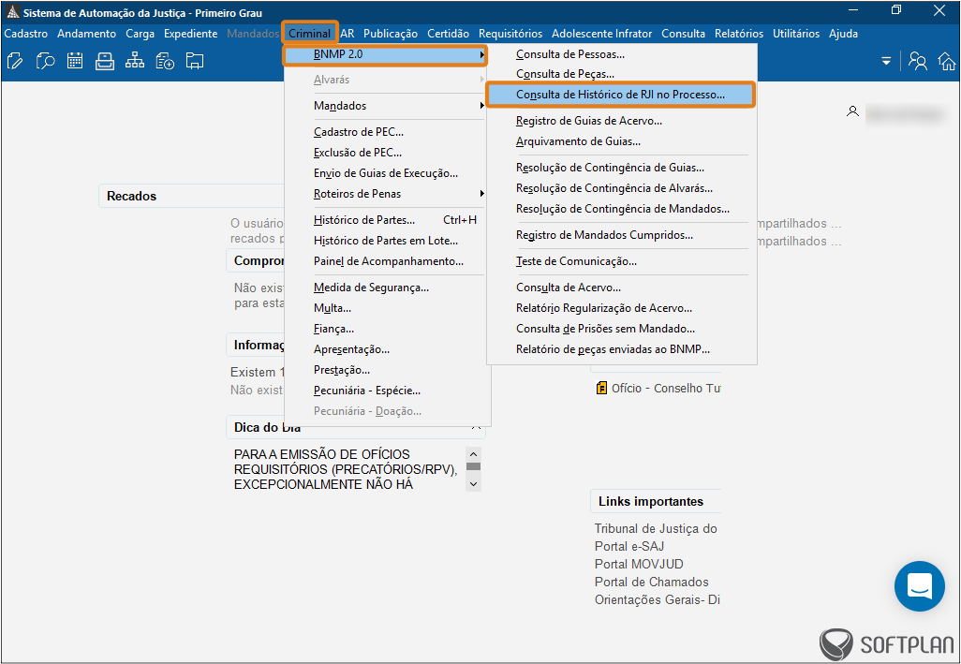
Task: Open the Publicação menu
Action: [391, 34]
